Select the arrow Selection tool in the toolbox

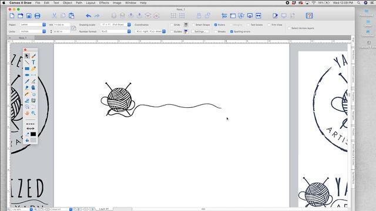(27, 56)
